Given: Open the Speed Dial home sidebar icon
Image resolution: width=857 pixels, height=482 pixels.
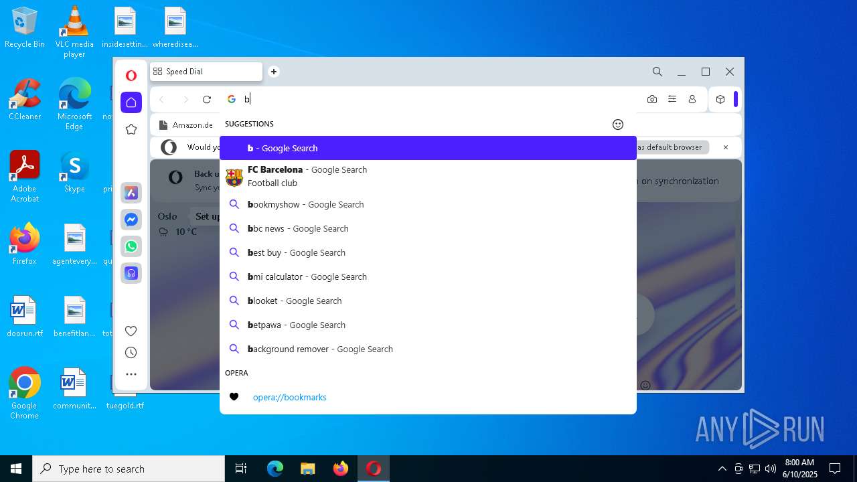Looking at the screenshot, I should click(x=131, y=102).
